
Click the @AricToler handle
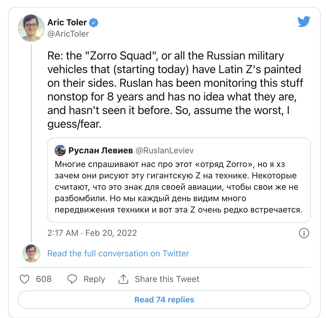68,34
